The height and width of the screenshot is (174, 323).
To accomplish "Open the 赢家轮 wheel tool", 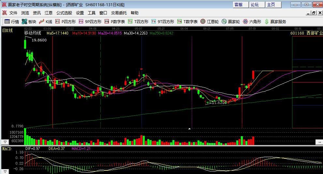I will click(x=231, y=22).
